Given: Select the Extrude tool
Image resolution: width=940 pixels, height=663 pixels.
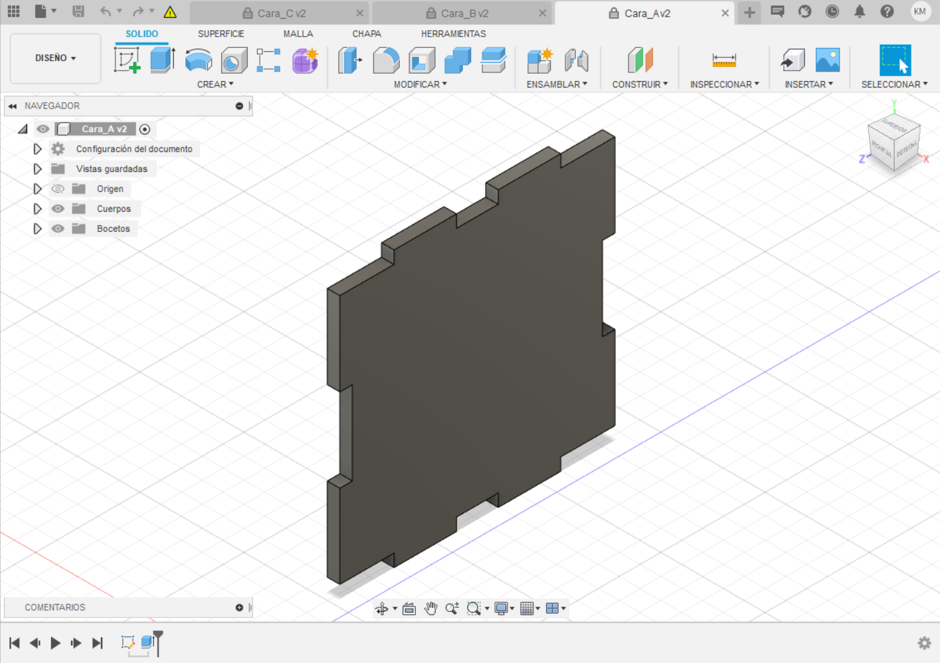Looking at the screenshot, I should [x=163, y=60].
